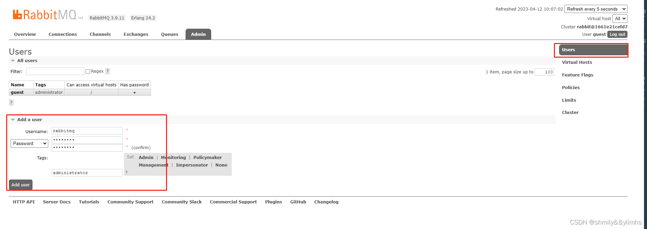Viewport: 647px width, 229px height.
Task: Select the Admin tab
Action: 198,34
